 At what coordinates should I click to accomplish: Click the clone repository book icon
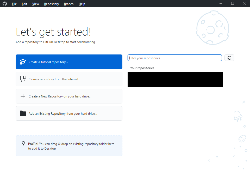tap(23, 79)
